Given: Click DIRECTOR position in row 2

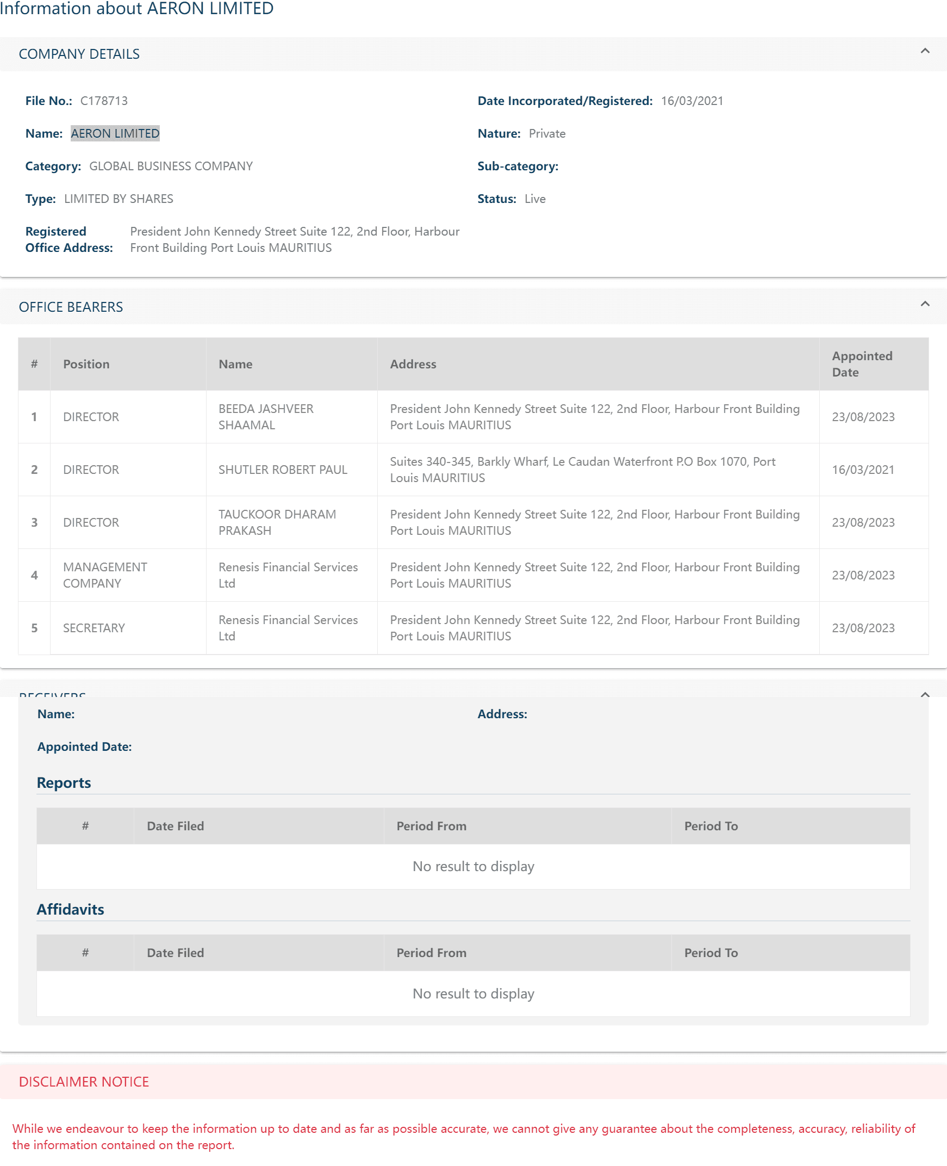Looking at the screenshot, I should point(91,470).
